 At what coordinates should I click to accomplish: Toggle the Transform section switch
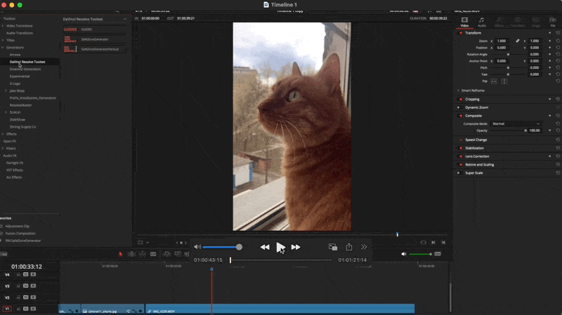(x=461, y=33)
